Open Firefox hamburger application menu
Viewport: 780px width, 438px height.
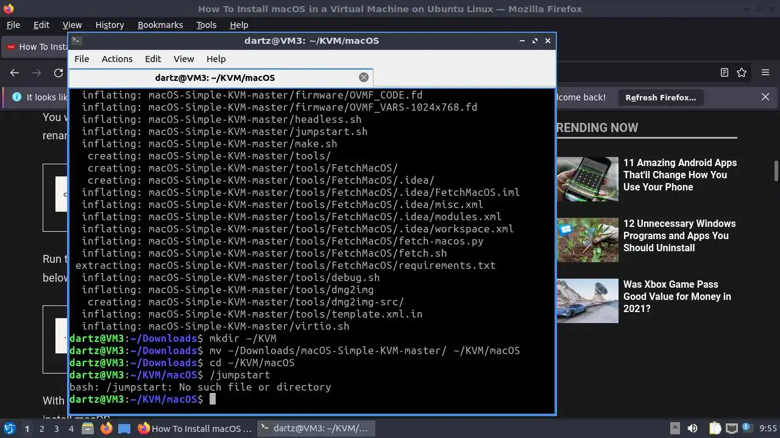pyautogui.click(x=765, y=72)
